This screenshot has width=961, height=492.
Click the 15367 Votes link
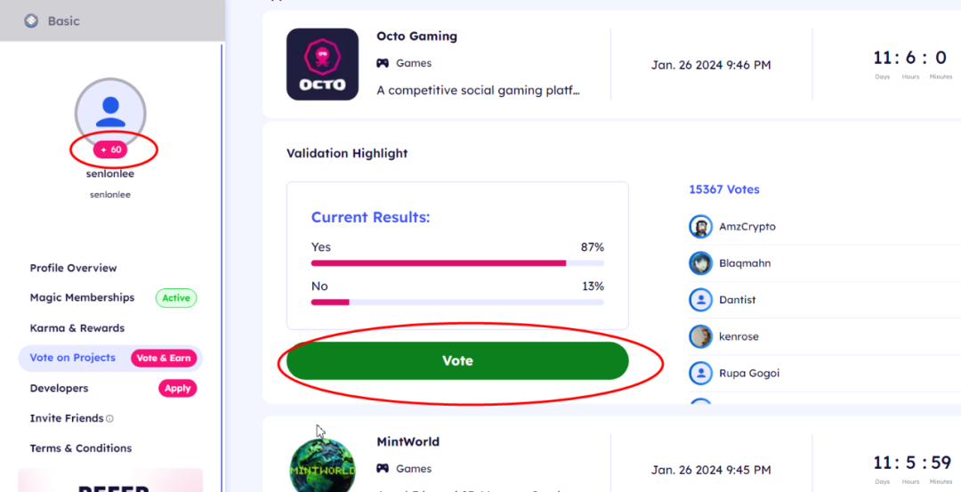tap(723, 190)
